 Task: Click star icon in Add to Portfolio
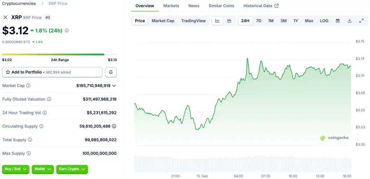pos(8,72)
